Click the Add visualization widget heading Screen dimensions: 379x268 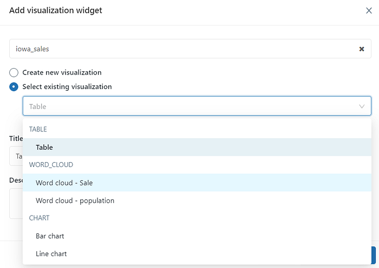click(x=56, y=10)
